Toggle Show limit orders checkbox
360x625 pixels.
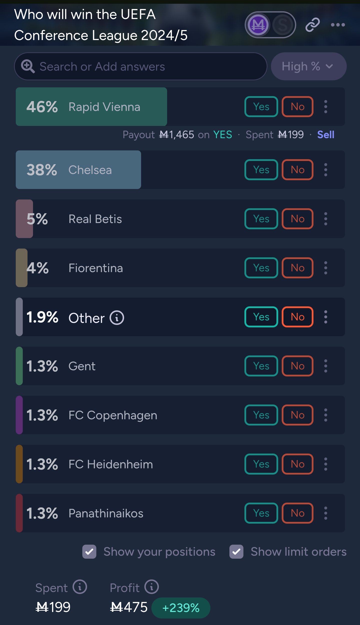click(236, 552)
